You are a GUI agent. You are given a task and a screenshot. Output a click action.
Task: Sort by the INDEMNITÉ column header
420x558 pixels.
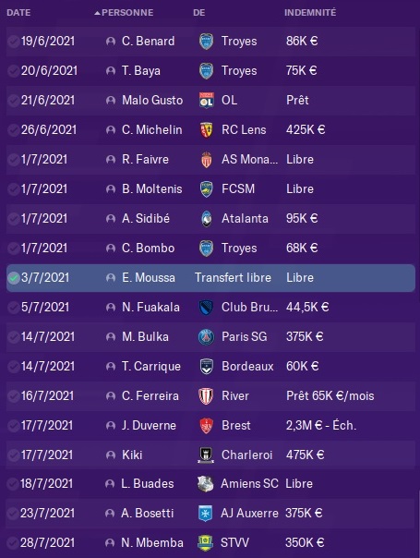click(310, 13)
